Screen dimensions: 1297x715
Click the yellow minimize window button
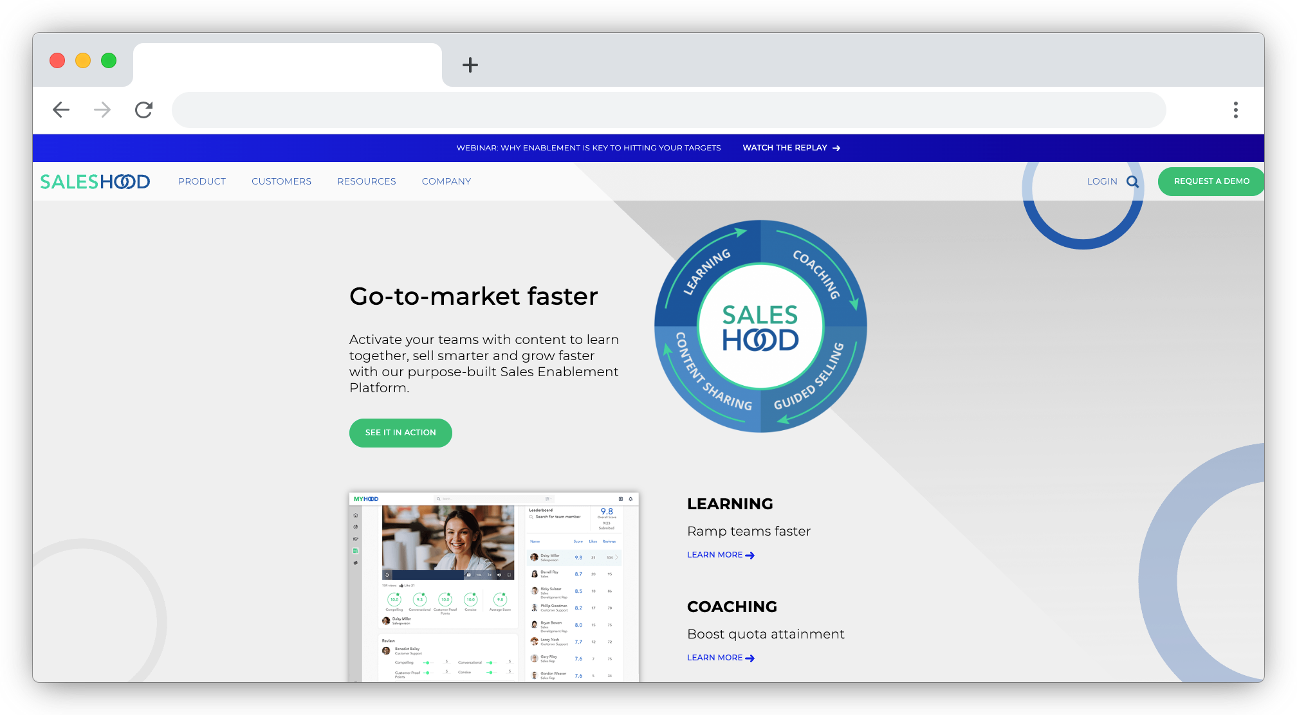tap(83, 60)
